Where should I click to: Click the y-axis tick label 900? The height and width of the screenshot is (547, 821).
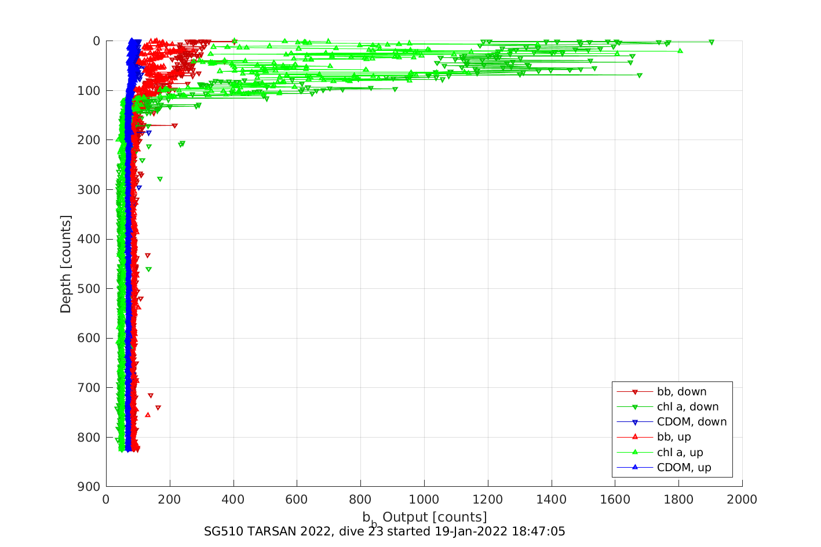point(89,487)
